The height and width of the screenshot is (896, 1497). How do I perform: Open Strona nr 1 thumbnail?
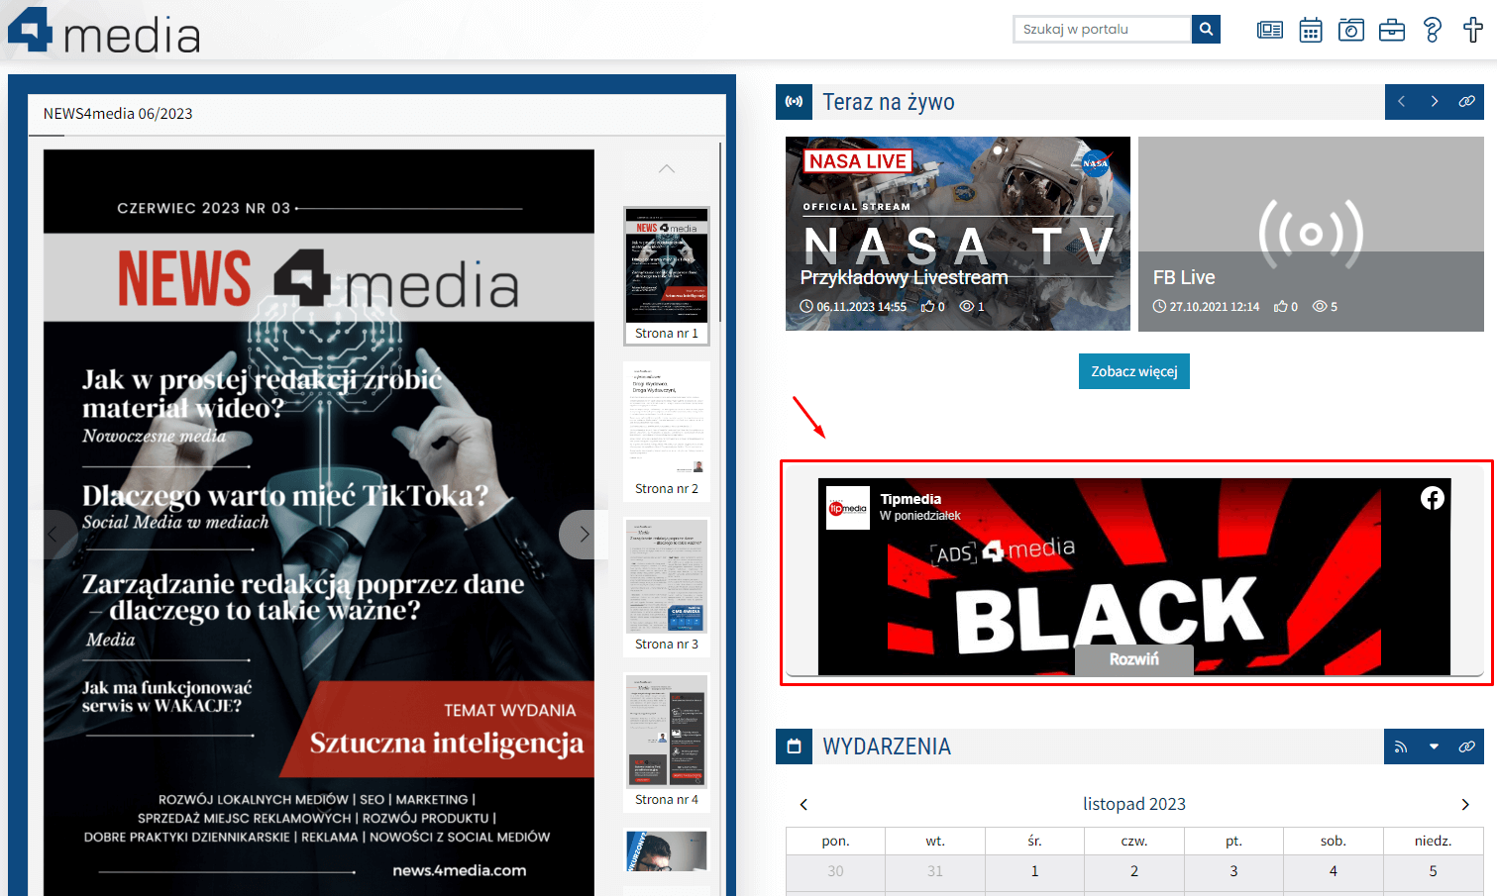coord(667,275)
